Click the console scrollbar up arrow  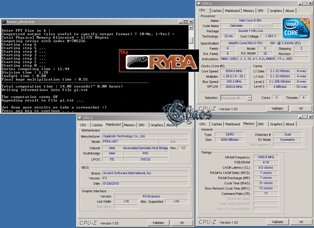pyautogui.click(x=191, y=28)
